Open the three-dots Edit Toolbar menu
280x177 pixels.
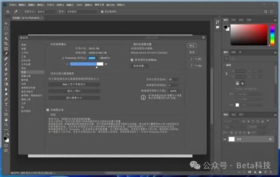click(6, 129)
